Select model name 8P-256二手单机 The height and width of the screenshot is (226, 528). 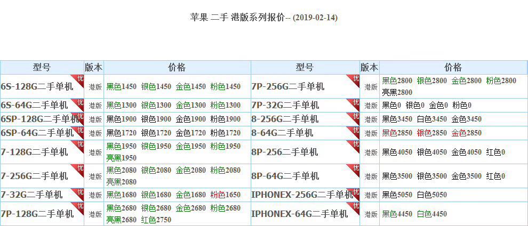tap(285, 152)
